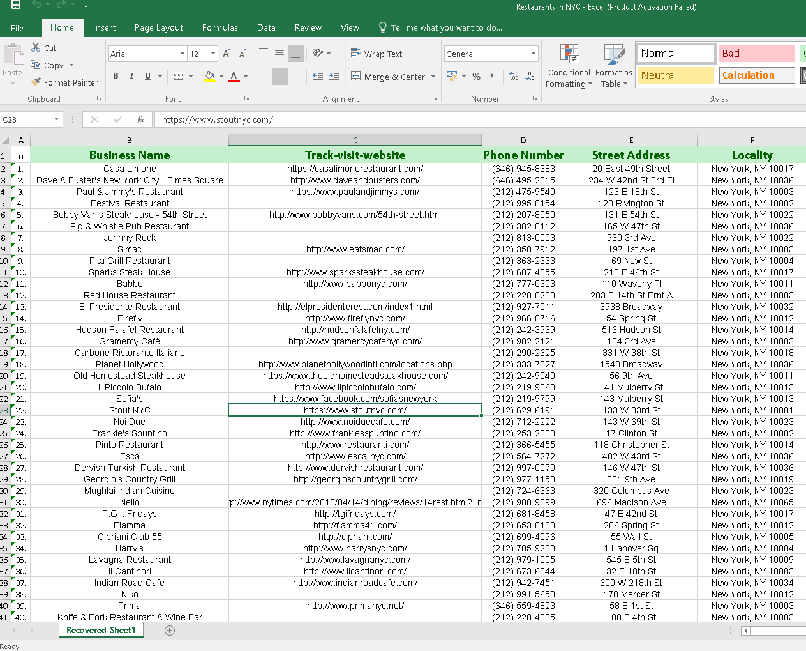Apply the Neutral yellow cell style

[x=676, y=75]
